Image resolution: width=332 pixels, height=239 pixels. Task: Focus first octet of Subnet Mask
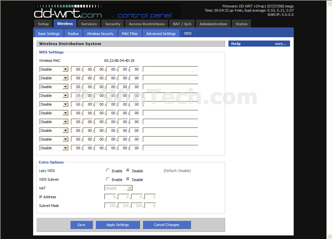click(x=110, y=206)
